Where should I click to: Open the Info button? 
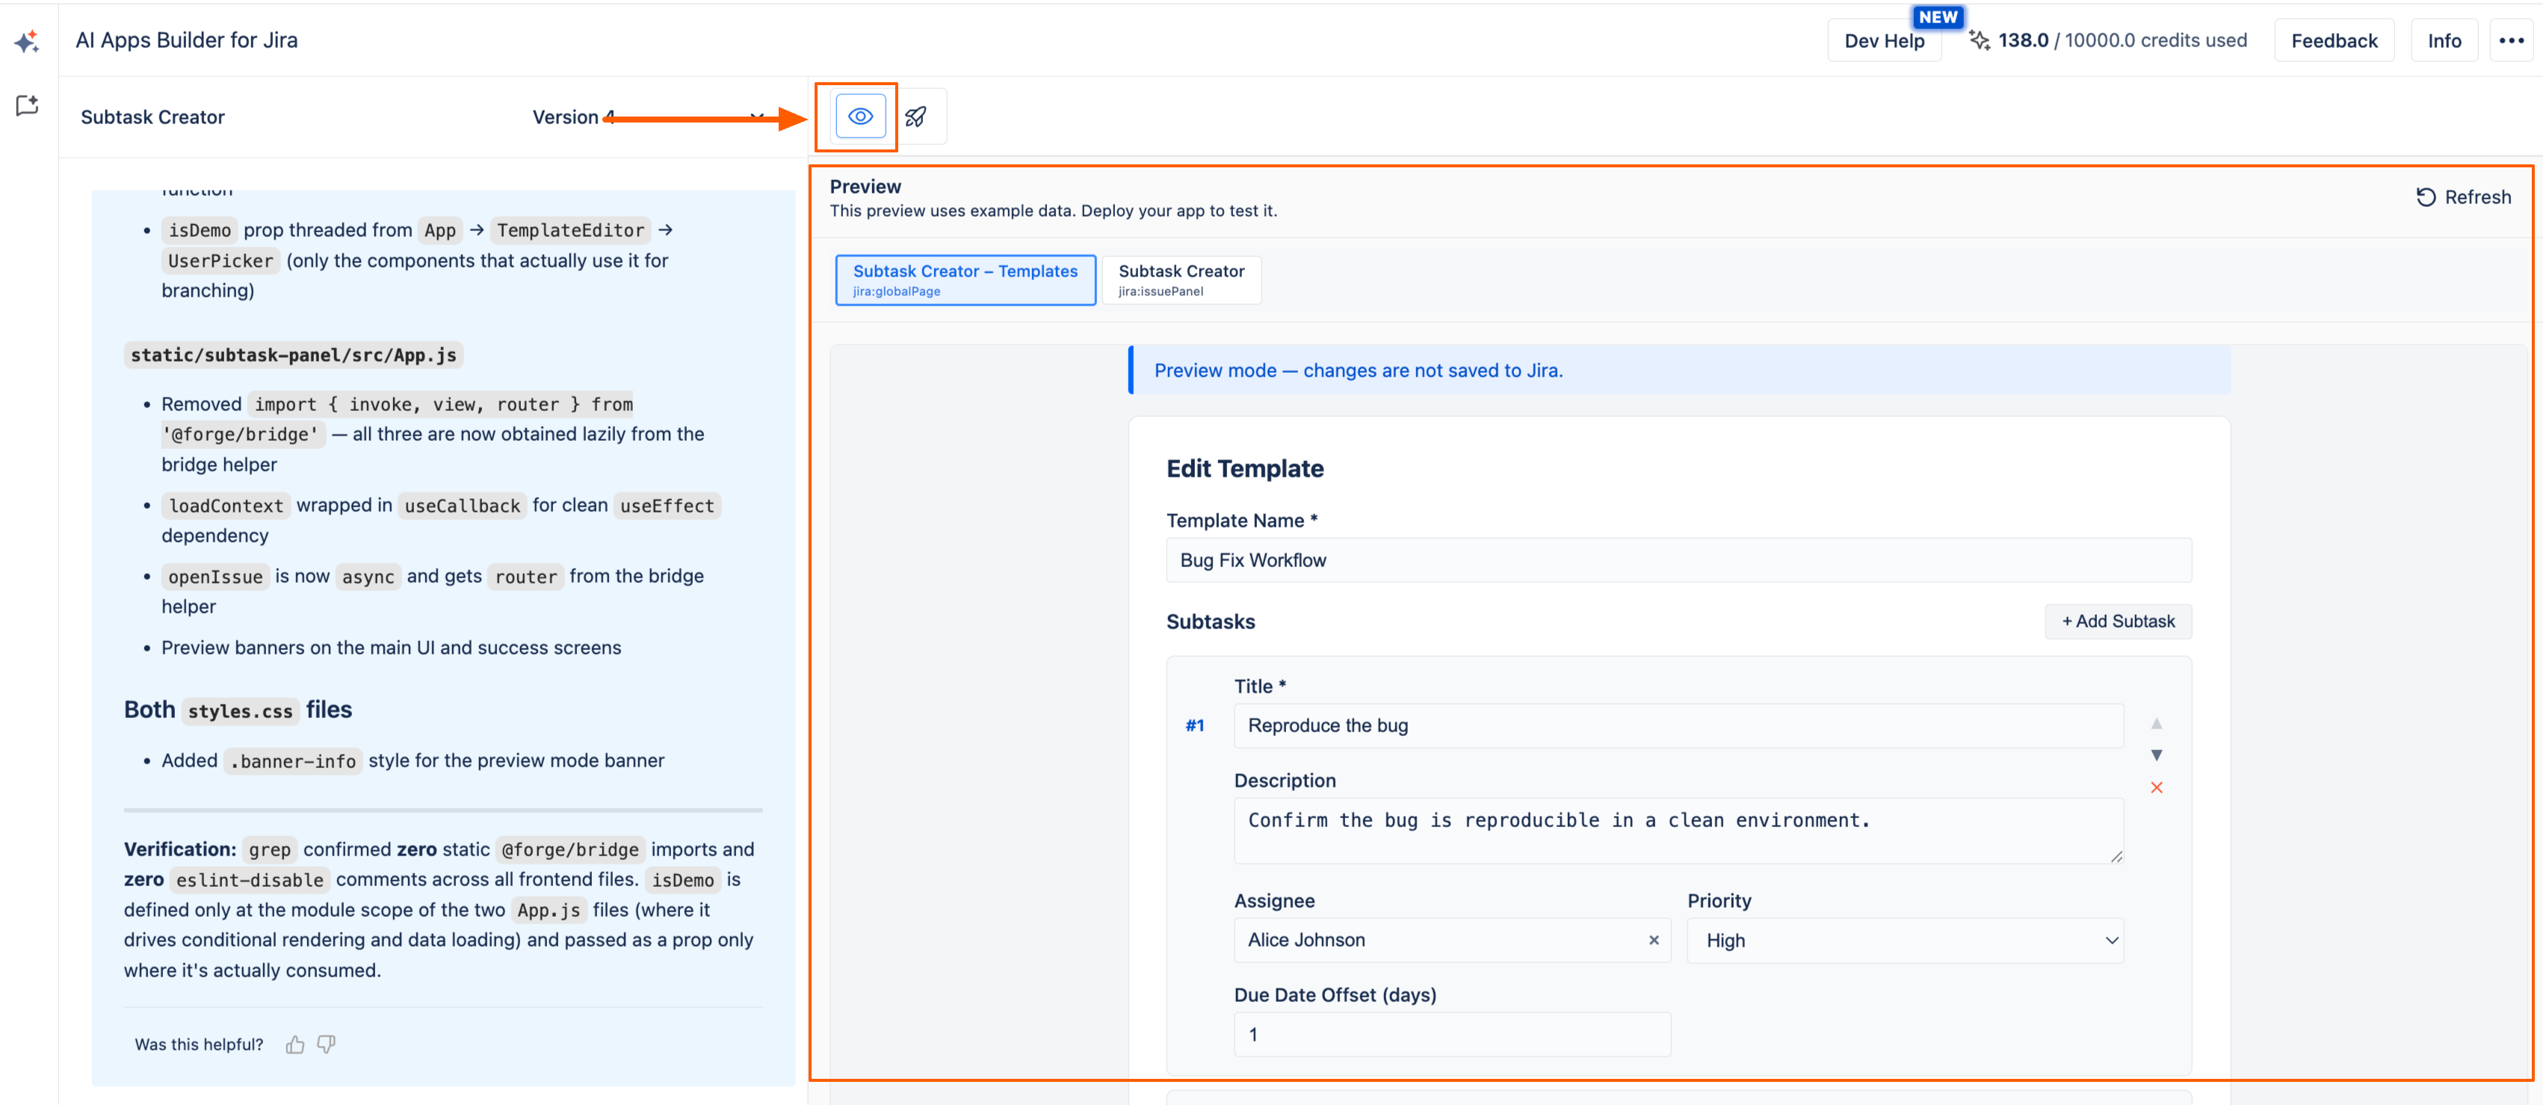(2444, 40)
